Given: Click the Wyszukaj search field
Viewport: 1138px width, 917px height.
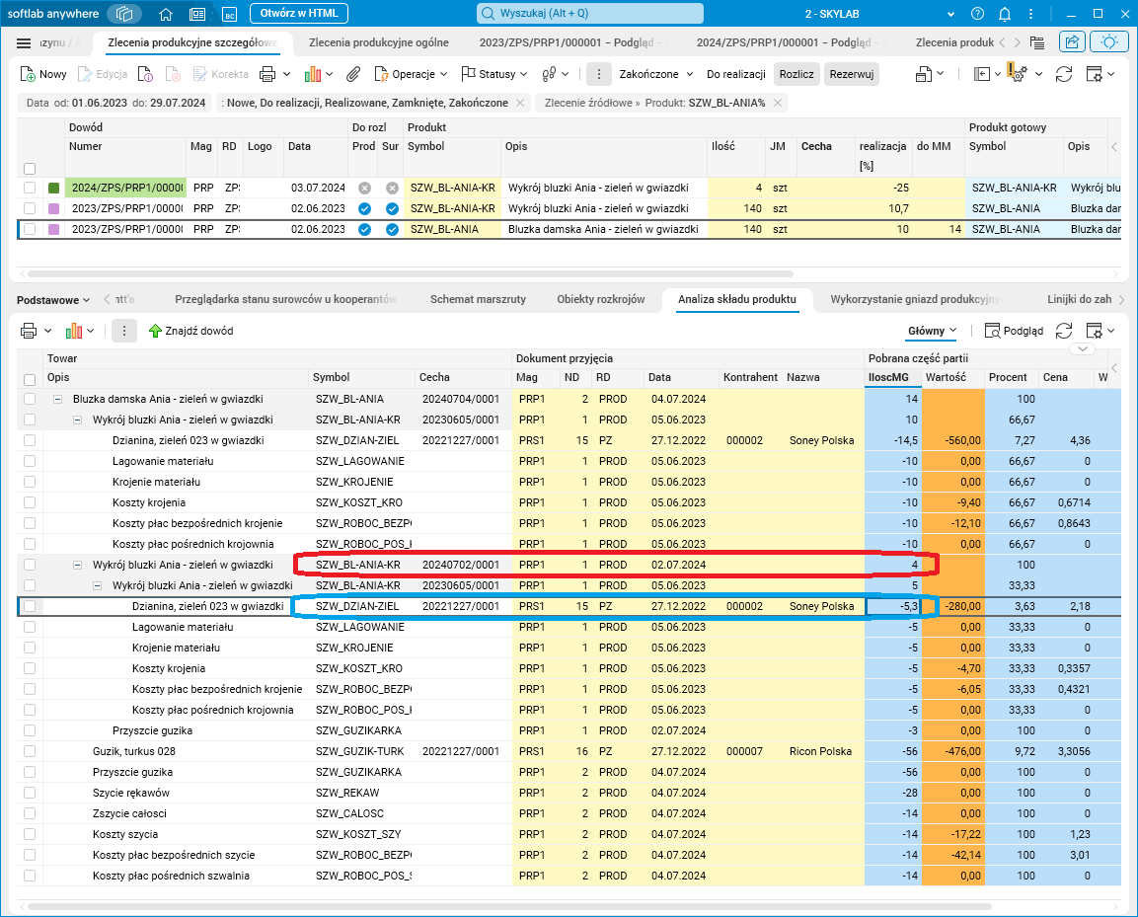Looking at the screenshot, I should 590,14.
